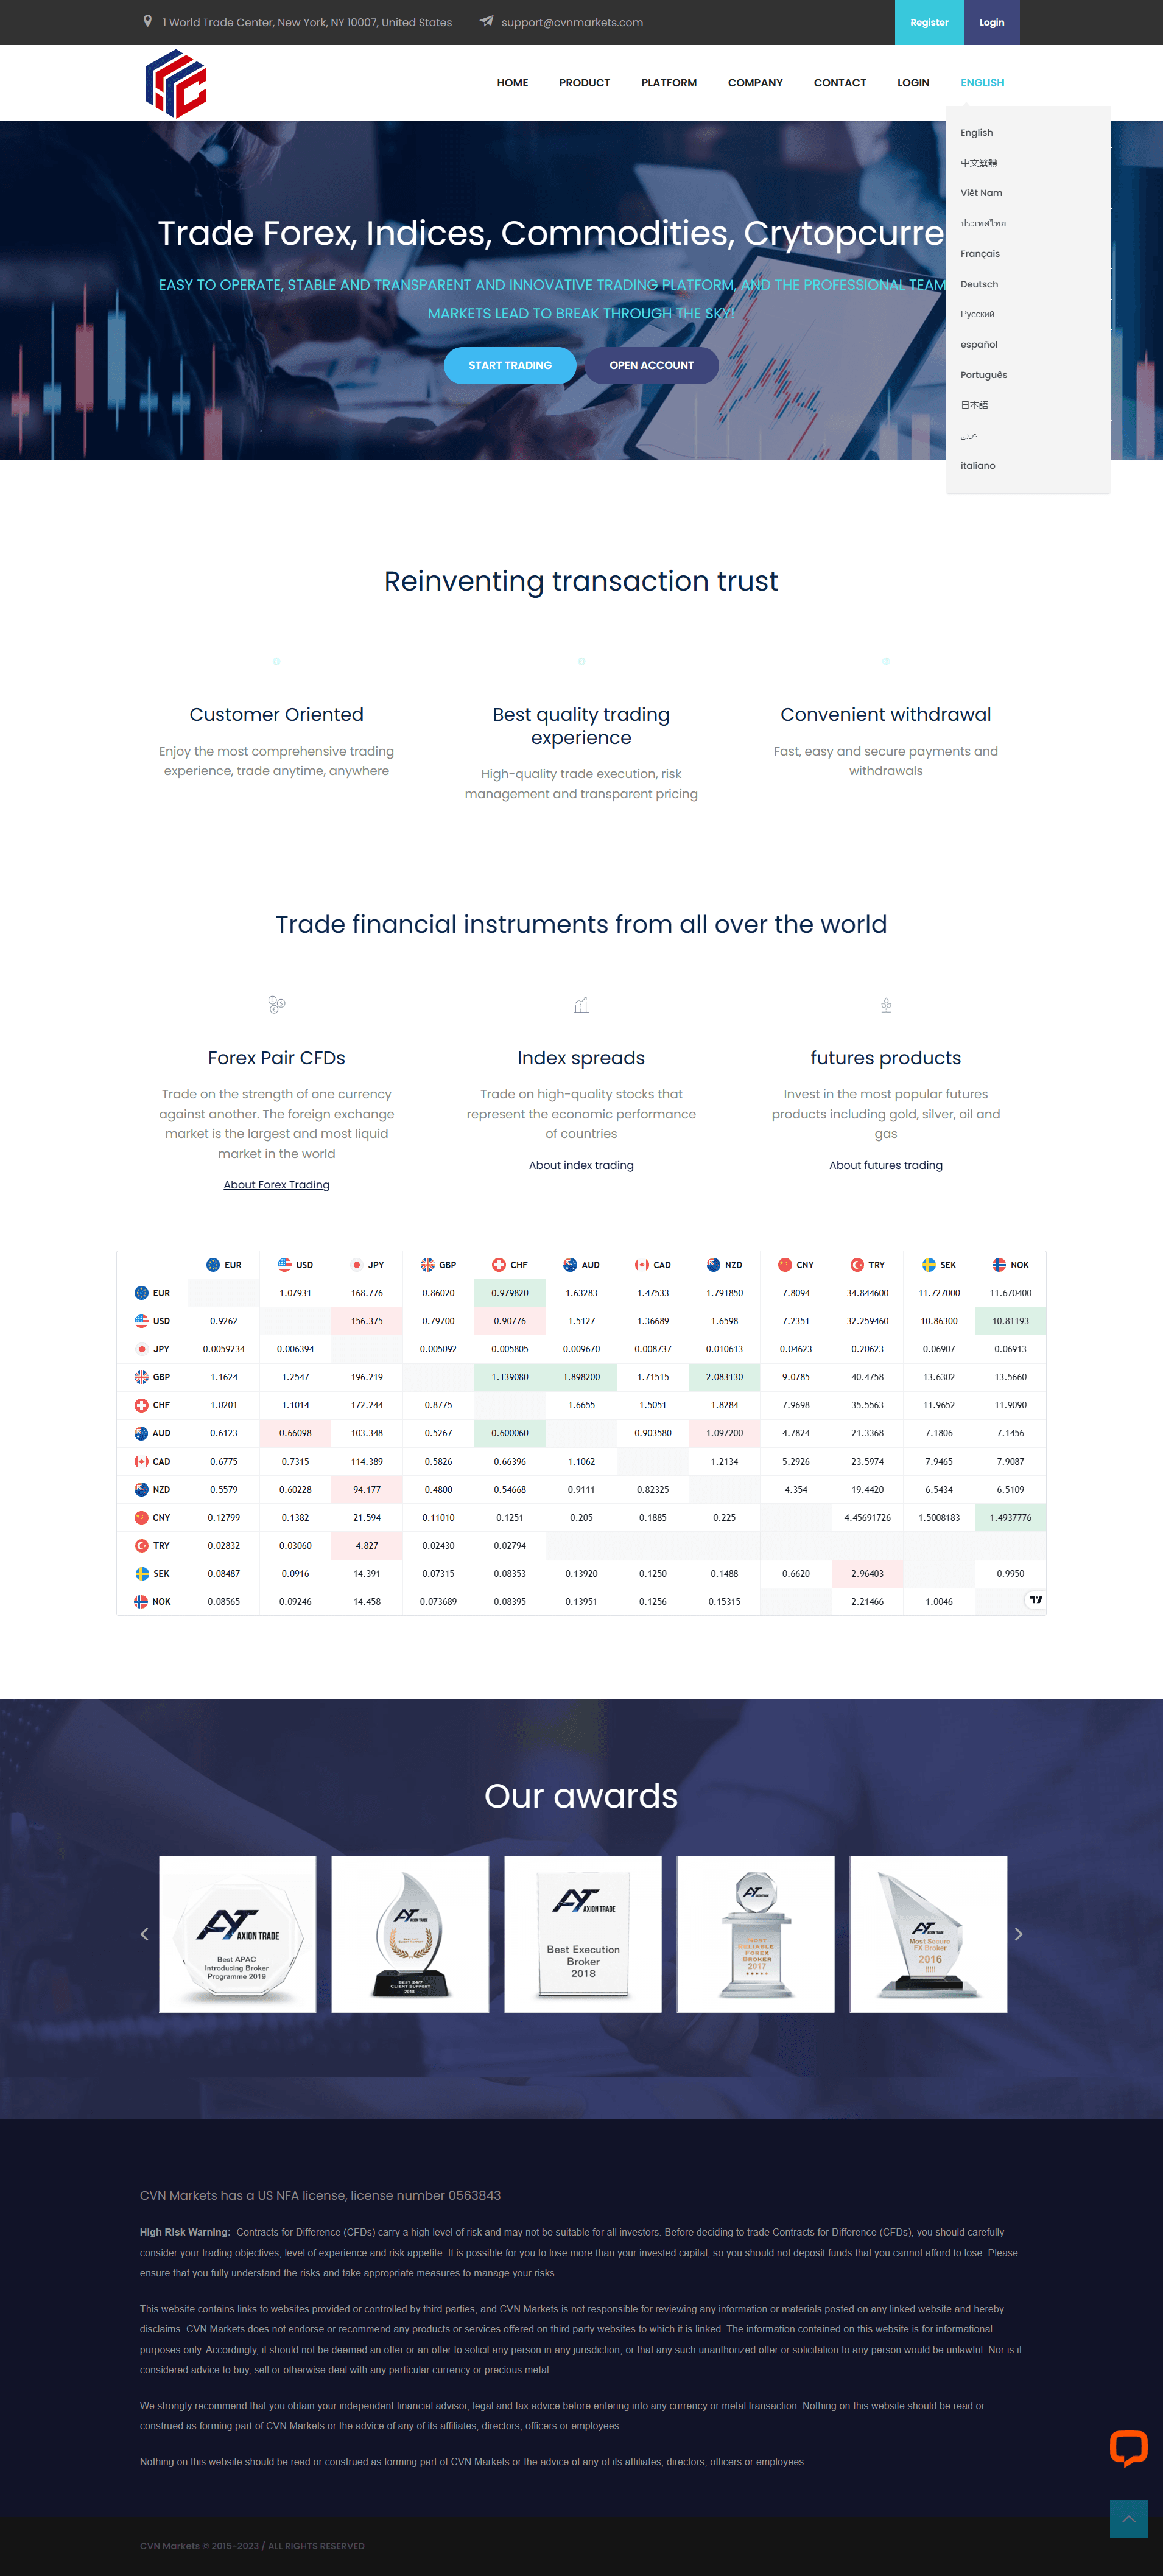
Task: Select italiano from the language list
Action: 977,465
